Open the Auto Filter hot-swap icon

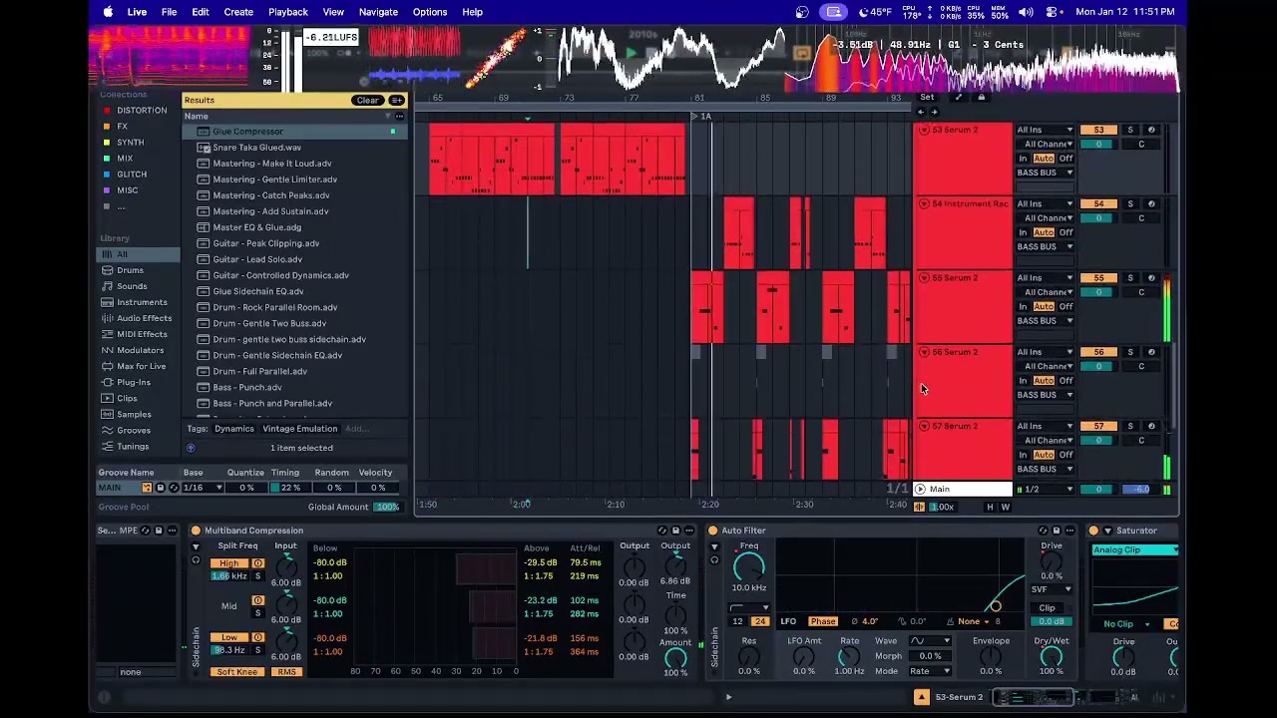[1043, 531]
